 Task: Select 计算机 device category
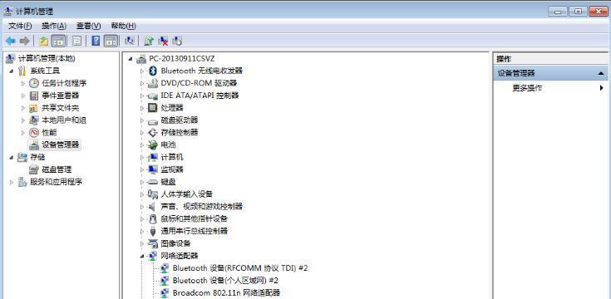172,157
